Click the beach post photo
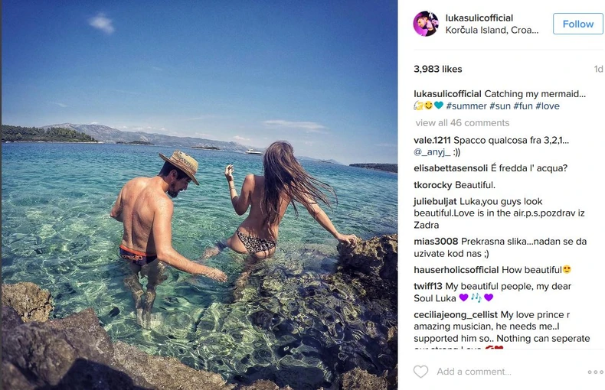605x390 pixels. point(199,195)
